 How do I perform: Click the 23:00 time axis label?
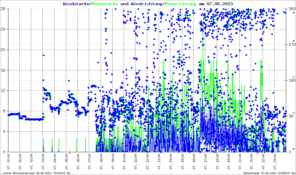click(275, 161)
